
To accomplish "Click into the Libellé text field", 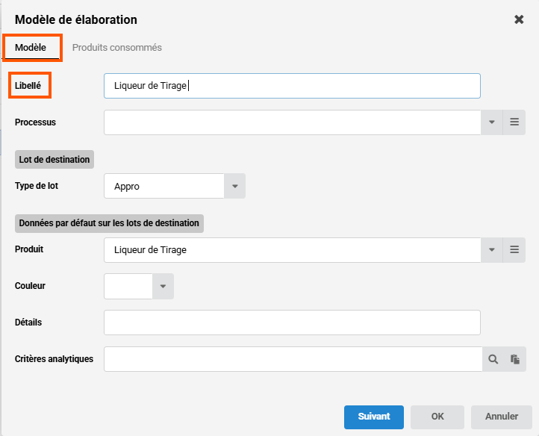I will pos(292,86).
